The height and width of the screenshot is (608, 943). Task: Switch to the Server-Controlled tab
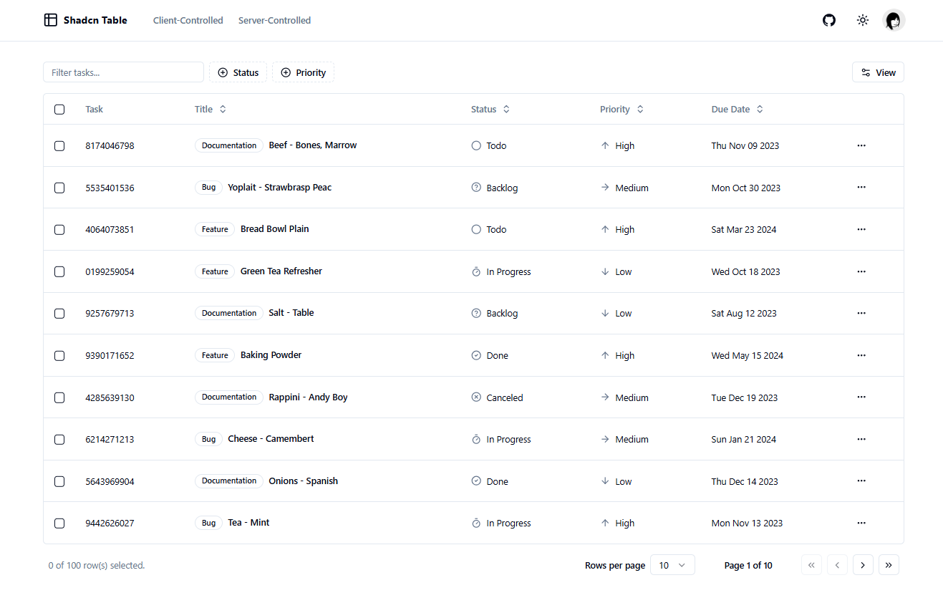tap(274, 21)
